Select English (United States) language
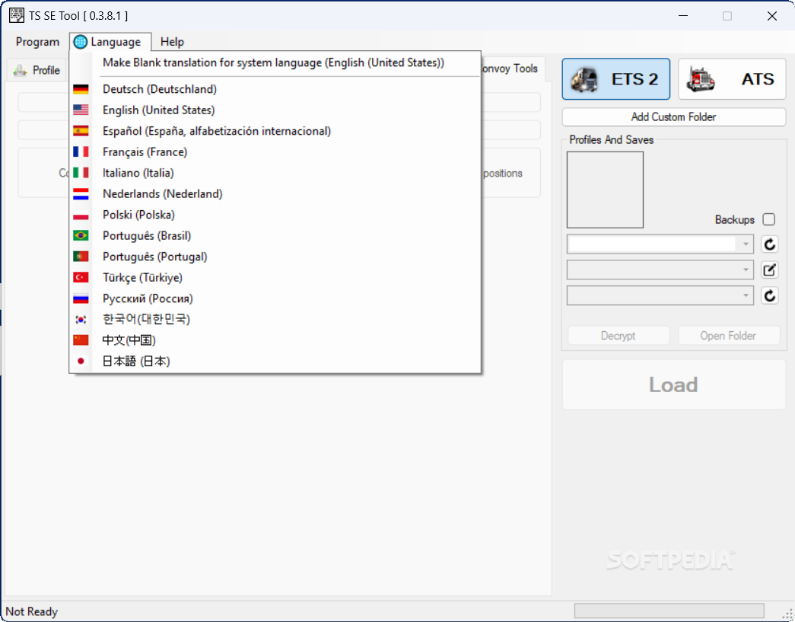Image resolution: width=795 pixels, height=622 pixels. [x=275, y=110]
